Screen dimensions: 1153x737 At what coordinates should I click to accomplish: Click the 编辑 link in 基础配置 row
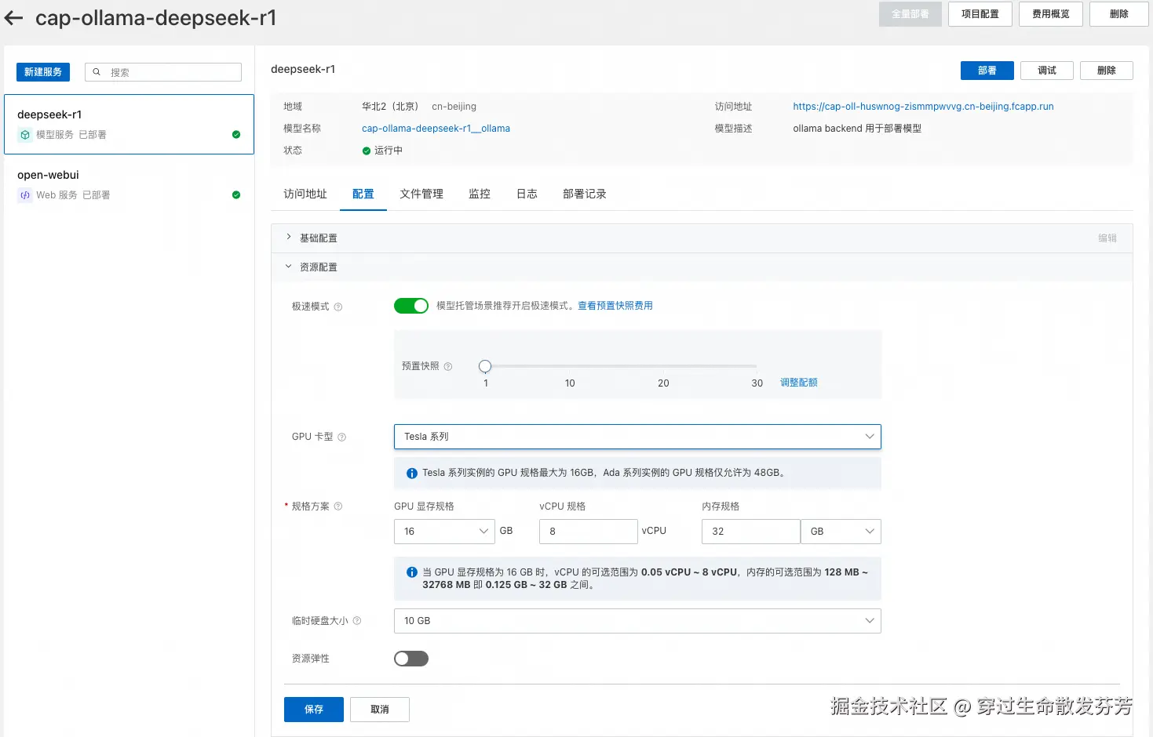1107,238
